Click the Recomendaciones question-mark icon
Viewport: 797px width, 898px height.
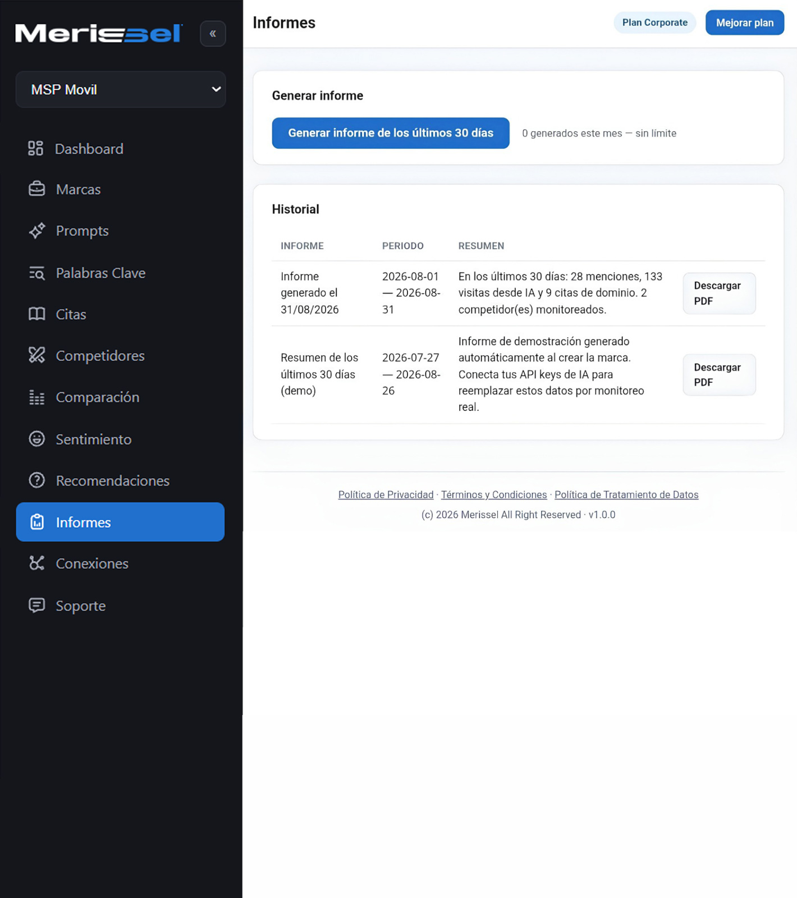37,480
